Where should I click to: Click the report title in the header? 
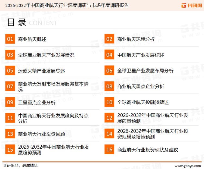click(67, 5)
